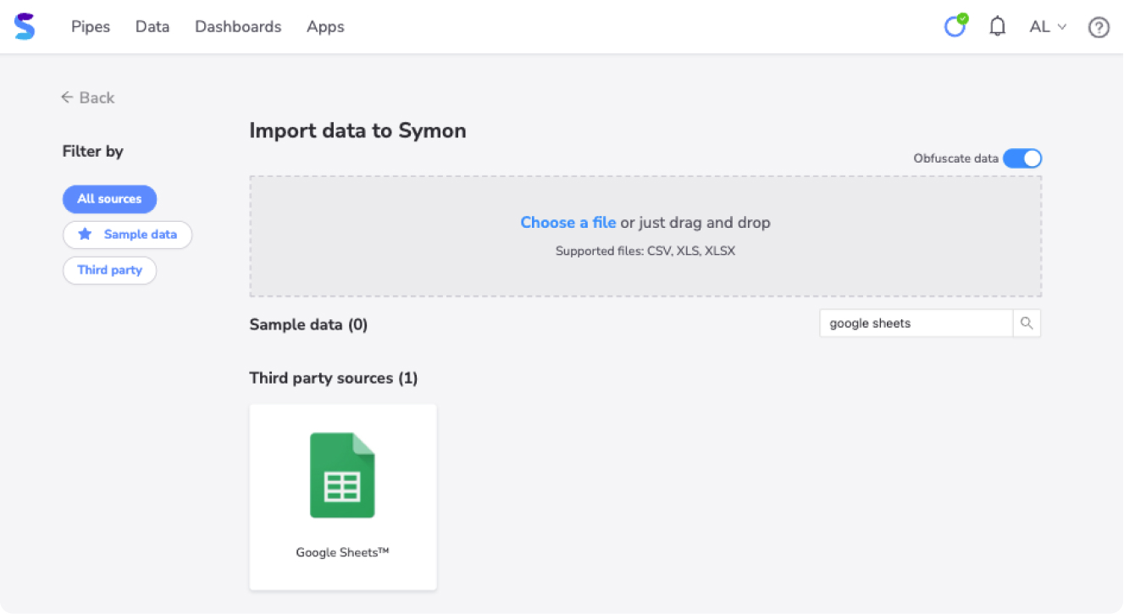Viewport: 1124px width, 614px height.
Task: Select the All sources filter
Action: pyautogui.click(x=109, y=199)
